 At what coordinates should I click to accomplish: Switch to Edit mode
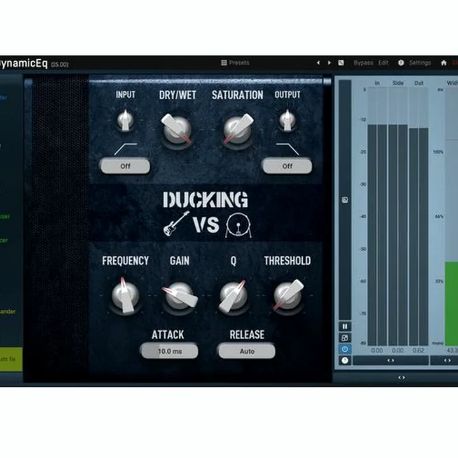(383, 63)
